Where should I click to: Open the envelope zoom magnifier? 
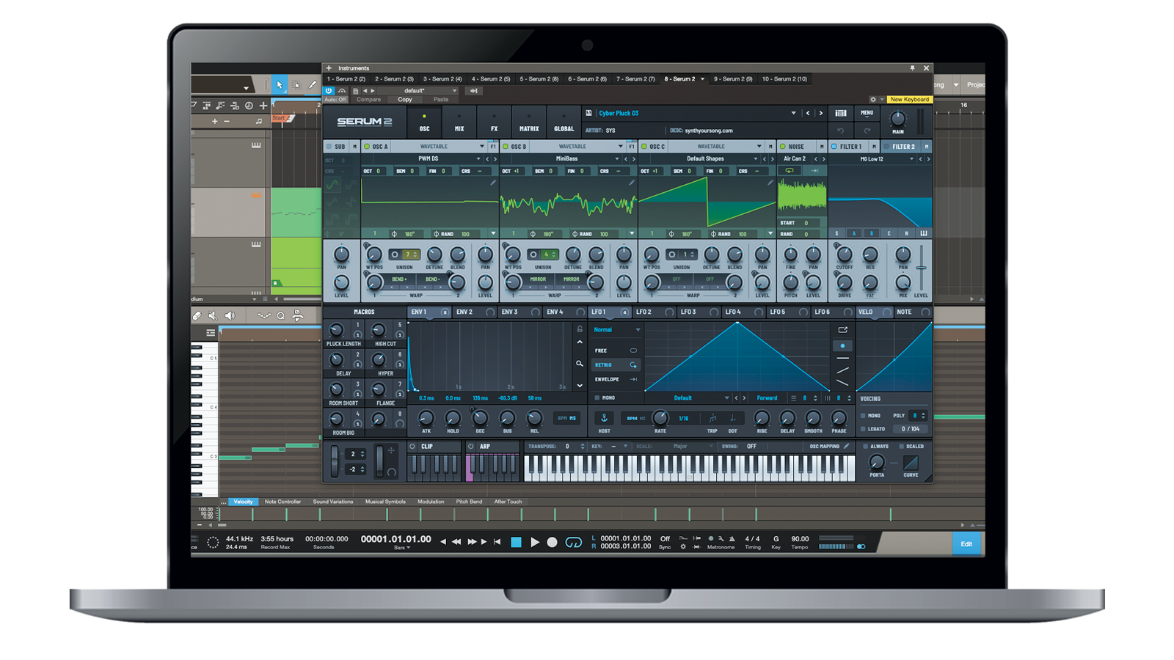click(580, 364)
